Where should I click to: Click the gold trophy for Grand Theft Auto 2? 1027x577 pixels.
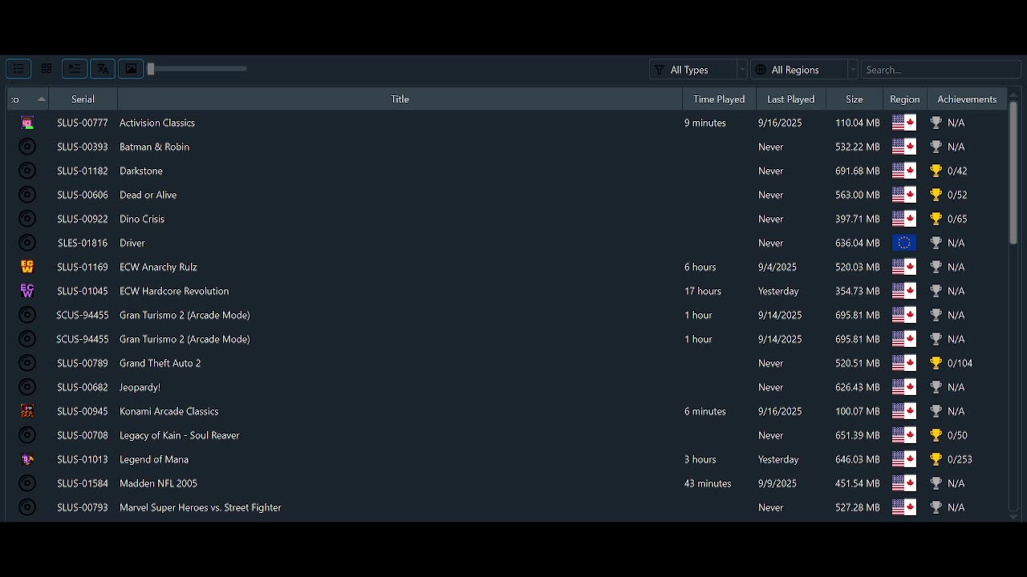tap(936, 363)
